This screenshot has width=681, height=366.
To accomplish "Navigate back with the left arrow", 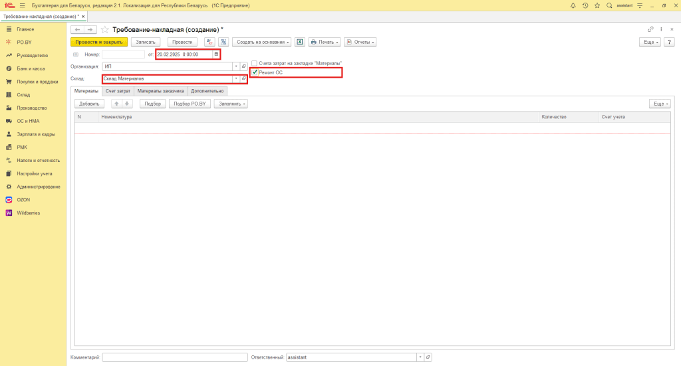I will click(77, 29).
